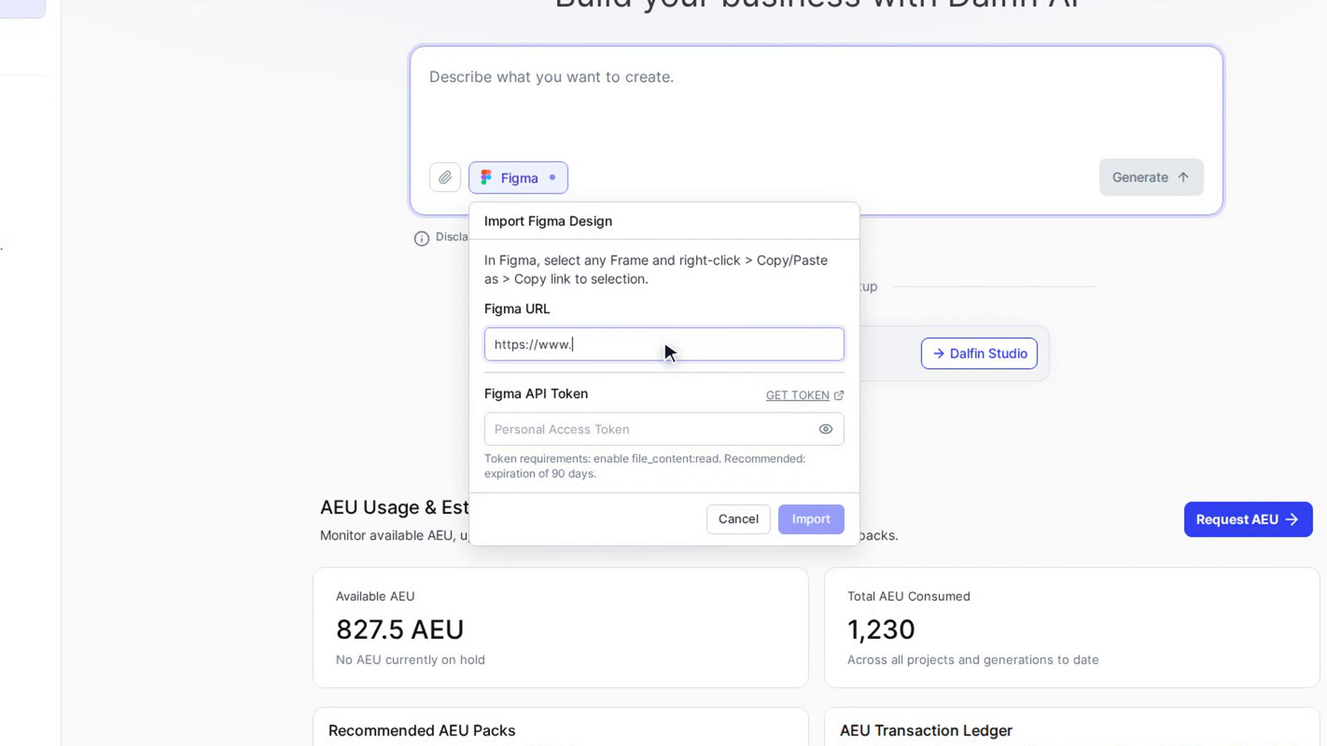
Task: Click the Figma URL input field
Action: 664,344
